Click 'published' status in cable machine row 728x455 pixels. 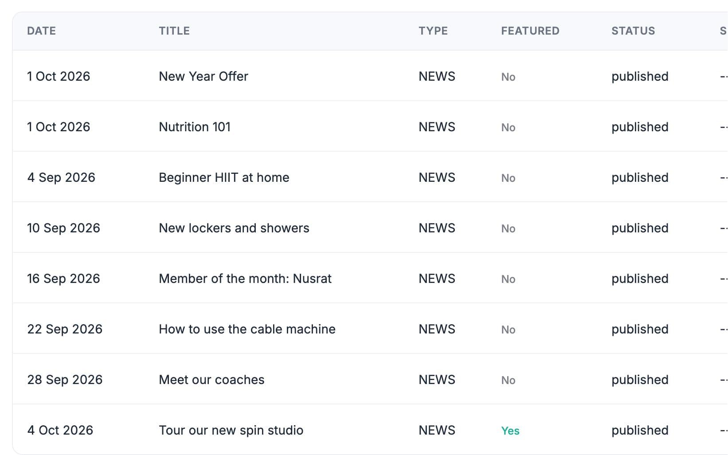point(640,329)
